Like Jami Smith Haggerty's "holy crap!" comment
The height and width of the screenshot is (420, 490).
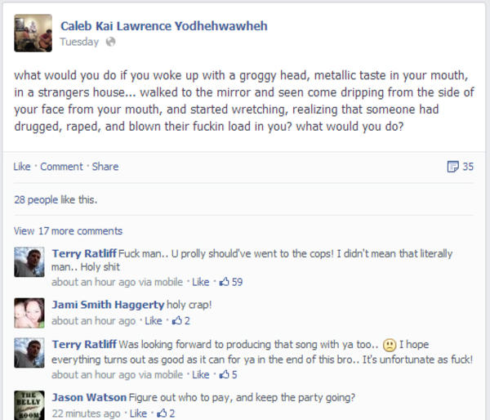tap(153, 320)
